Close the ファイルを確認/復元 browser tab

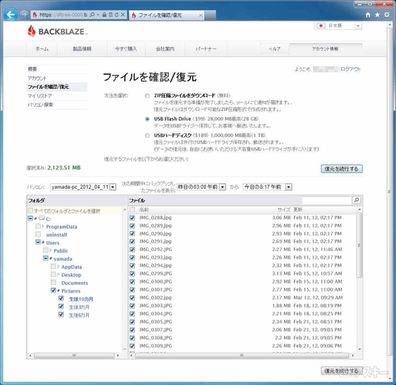tap(201, 15)
